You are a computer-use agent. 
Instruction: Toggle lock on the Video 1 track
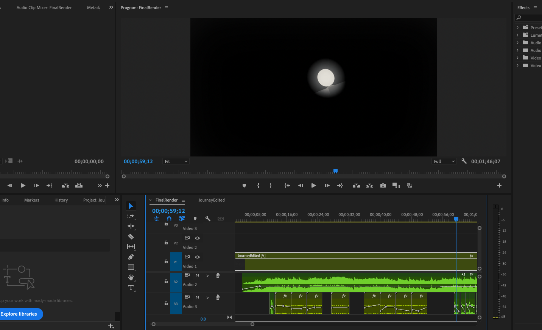(166, 261)
